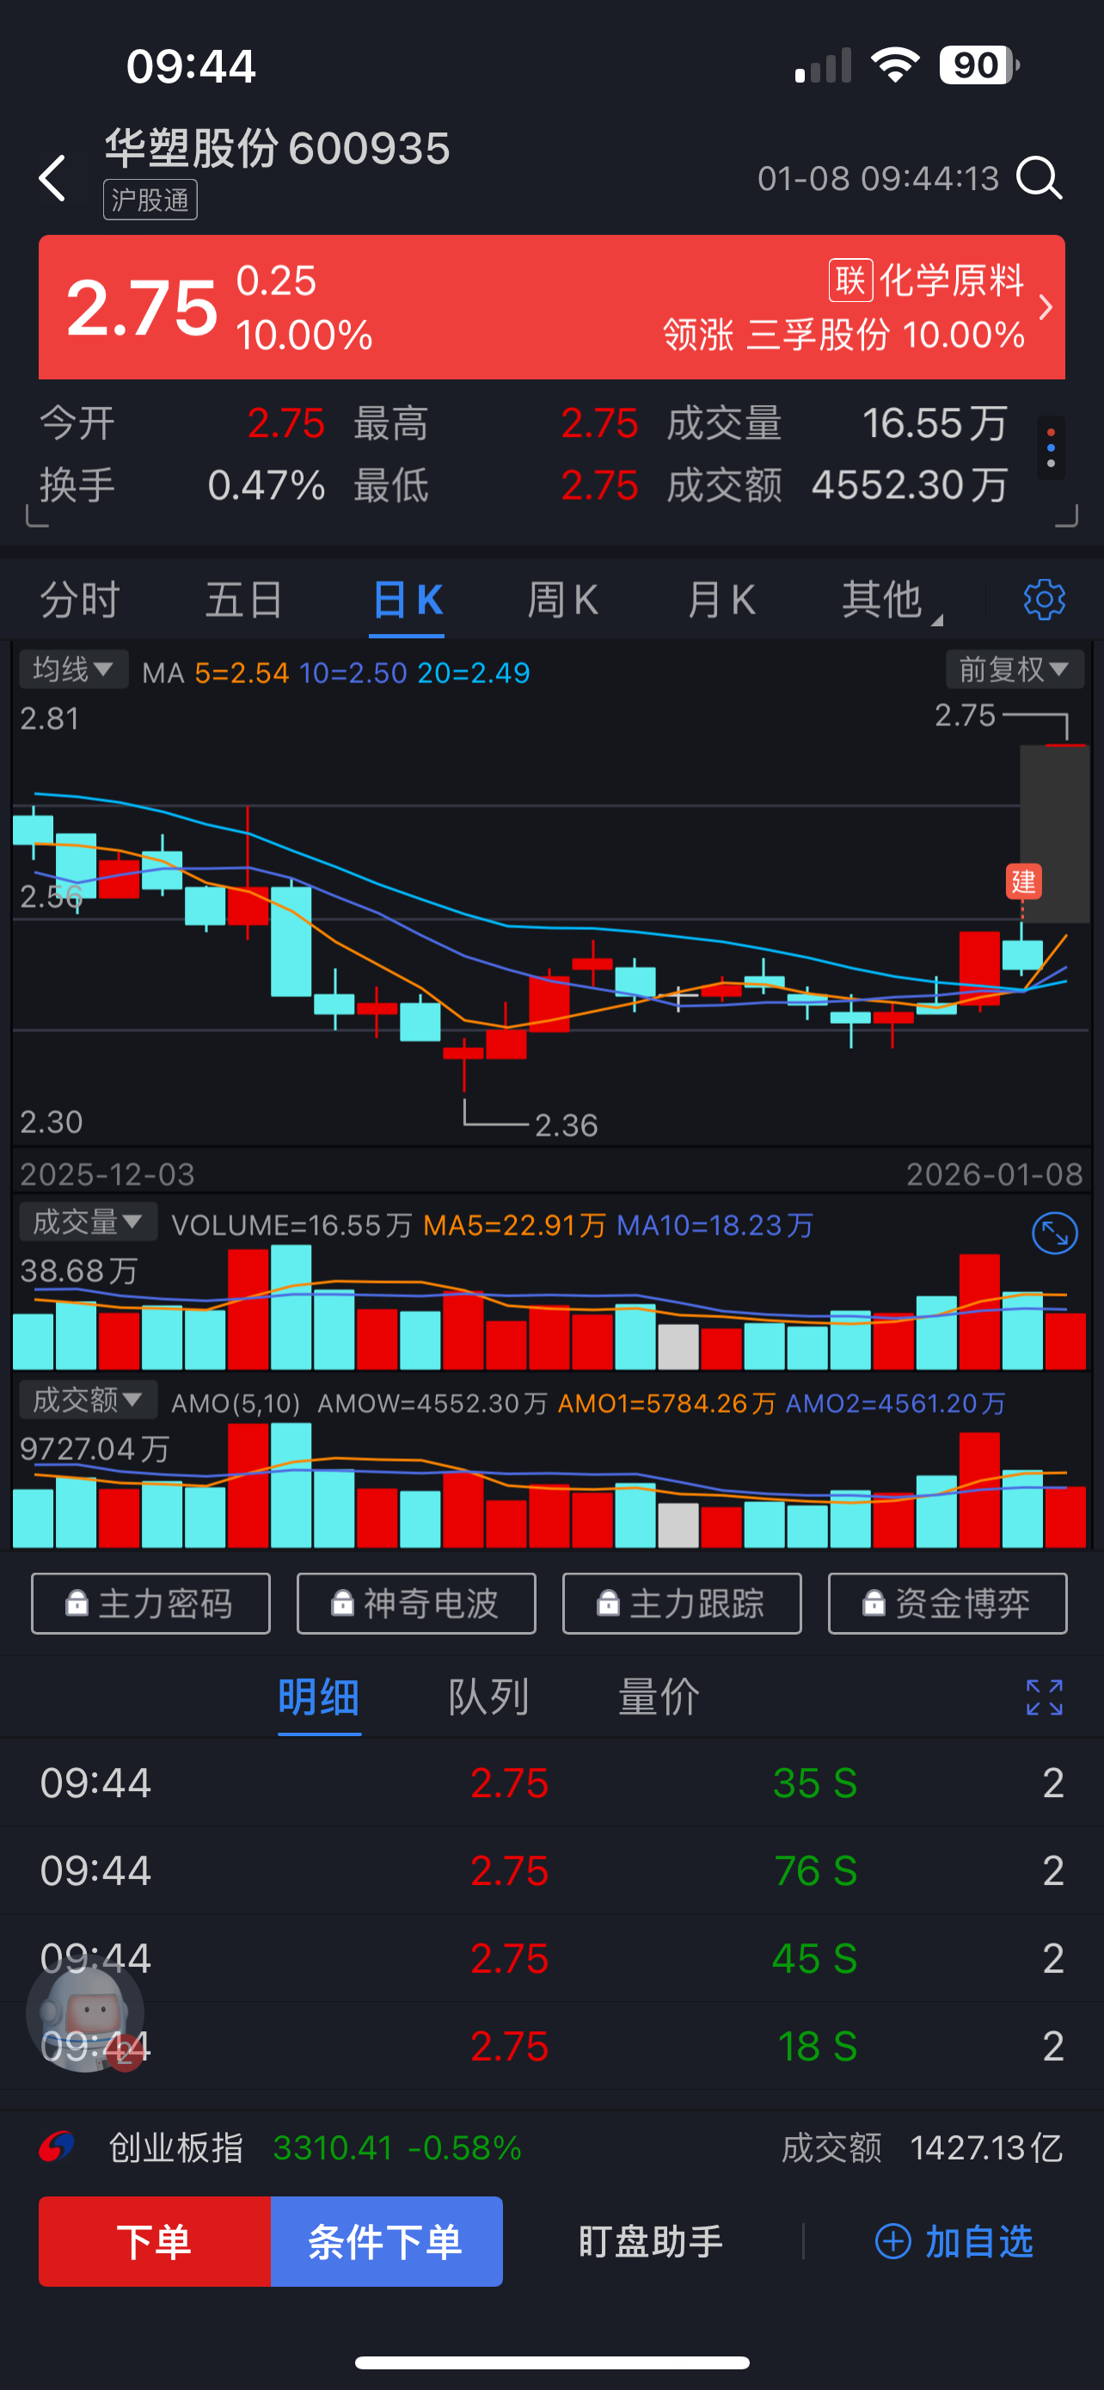Open the 化学原料 sector chevron
1104x2390 pixels.
pyautogui.click(x=1046, y=307)
